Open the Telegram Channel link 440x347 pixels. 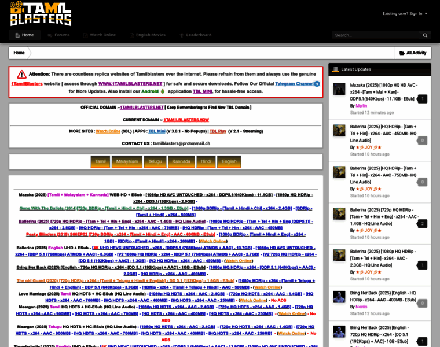(x=294, y=84)
